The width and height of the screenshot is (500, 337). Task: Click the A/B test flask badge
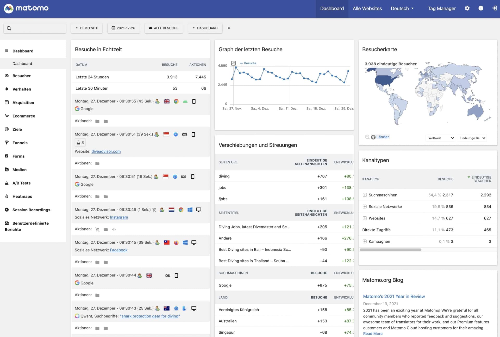click(80, 143)
